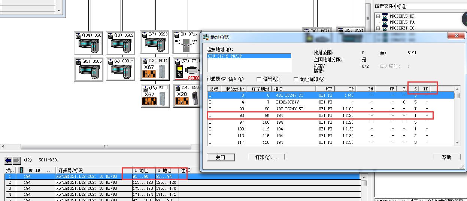Click the (67) 0523 station module

154,42
